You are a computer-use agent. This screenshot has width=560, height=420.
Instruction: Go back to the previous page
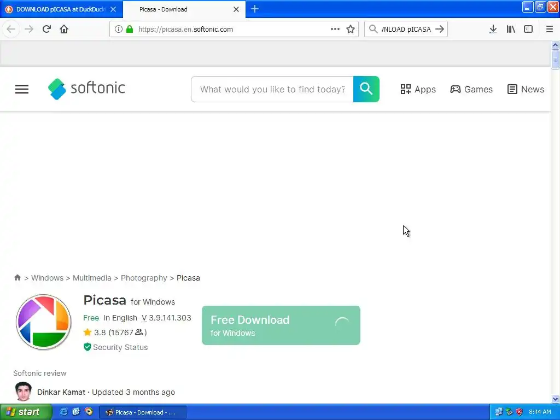(11, 29)
